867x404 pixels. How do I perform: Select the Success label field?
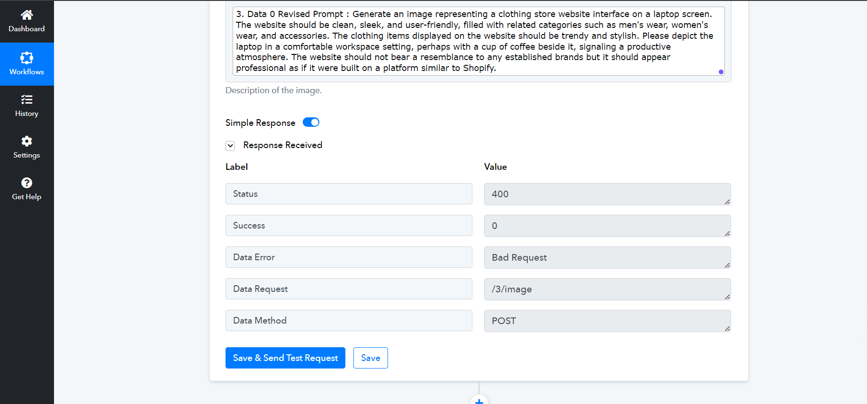(349, 226)
